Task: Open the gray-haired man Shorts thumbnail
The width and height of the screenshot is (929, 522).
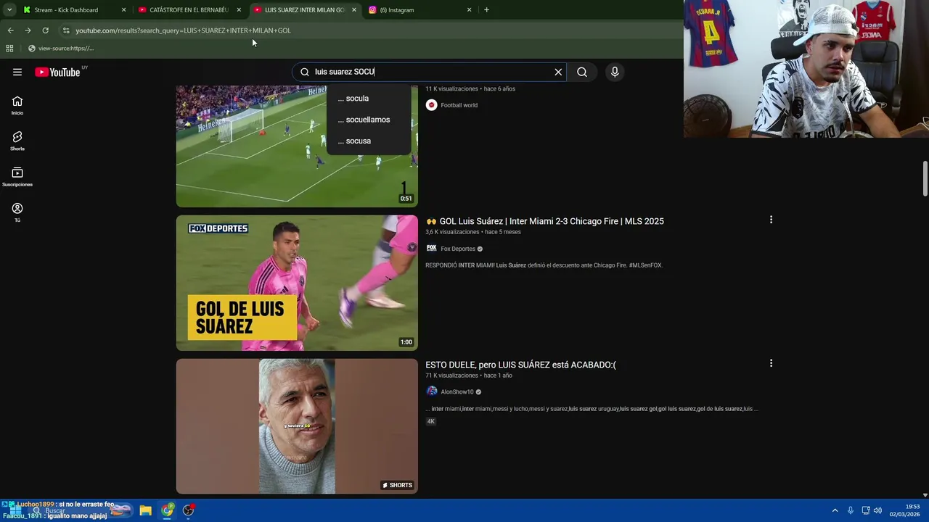Action: 297,426
